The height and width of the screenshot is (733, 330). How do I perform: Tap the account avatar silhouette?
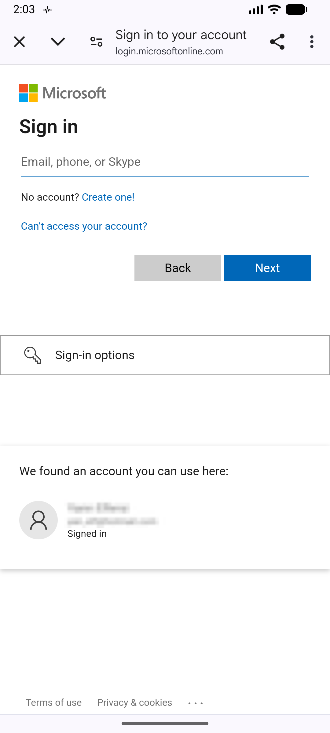pyautogui.click(x=38, y=520)
